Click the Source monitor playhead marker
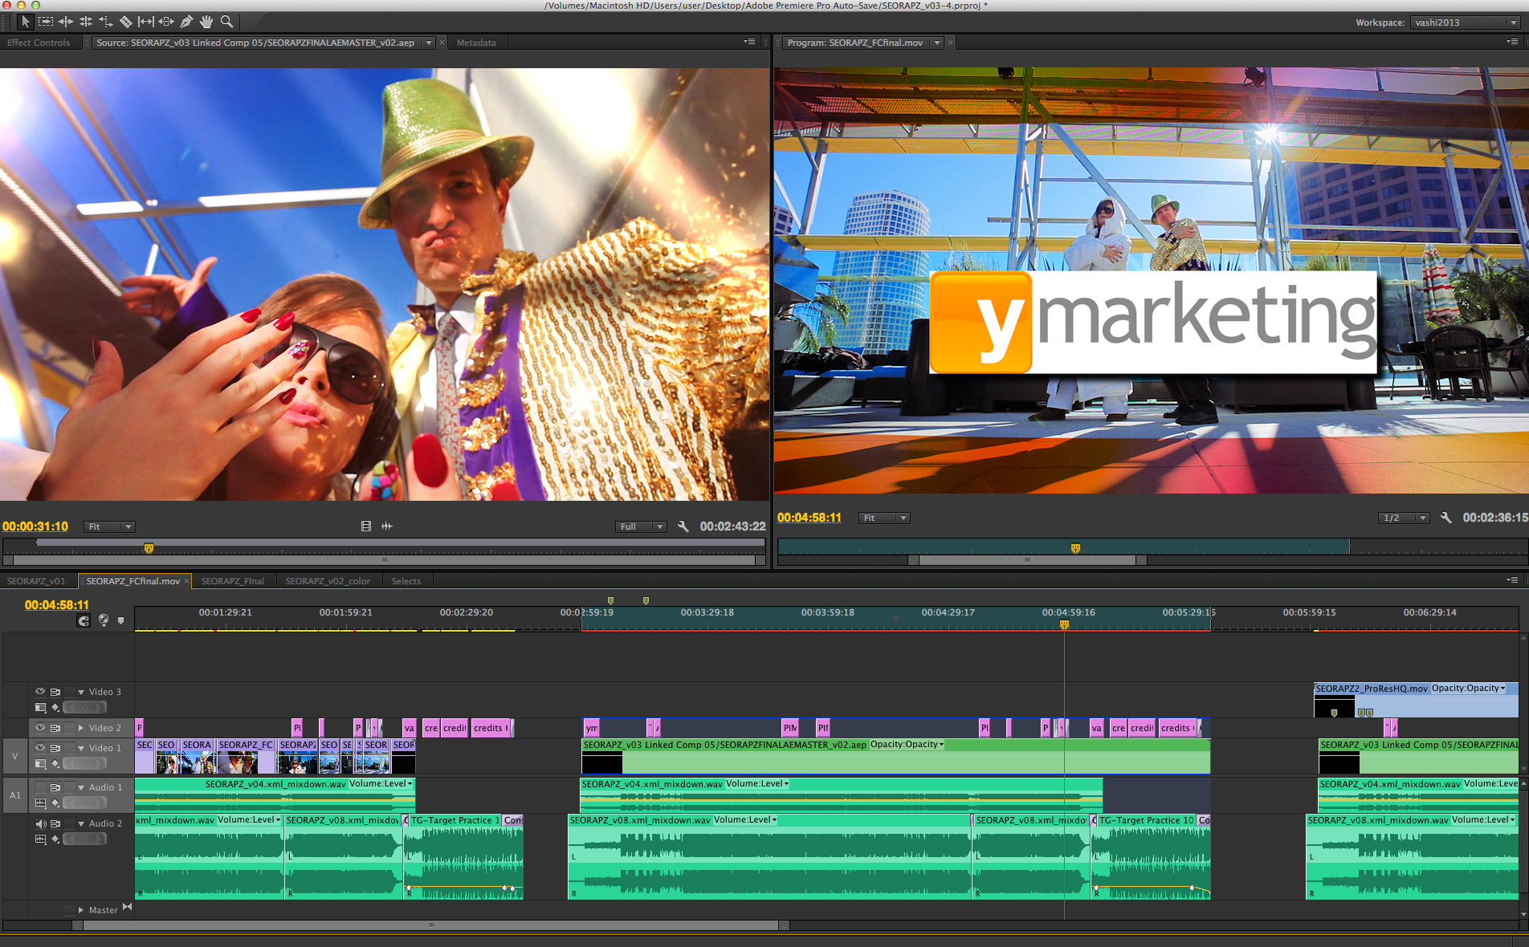The height and width of the screenshot is (947, 1529). point(149,548)
